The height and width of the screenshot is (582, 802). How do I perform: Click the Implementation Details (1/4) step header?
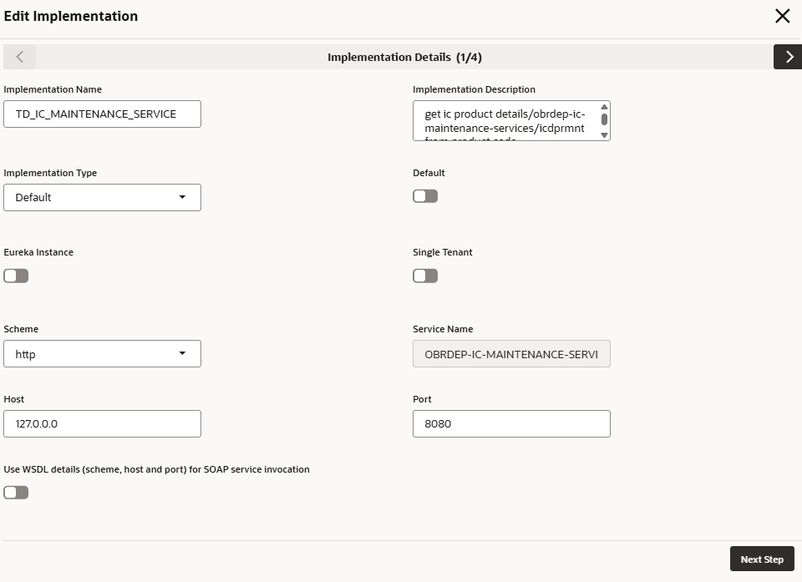[404, 58]
